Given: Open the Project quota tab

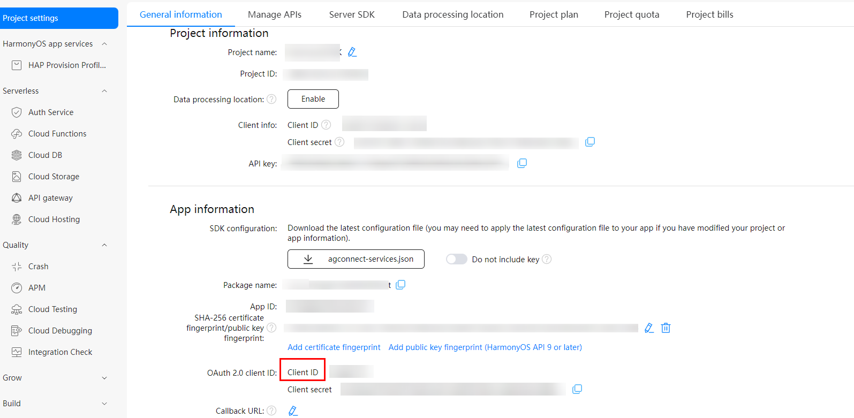Looking at the screenshot, I should pos(632,14).
